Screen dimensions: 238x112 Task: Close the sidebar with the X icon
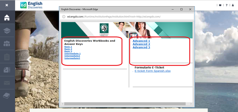7,5
